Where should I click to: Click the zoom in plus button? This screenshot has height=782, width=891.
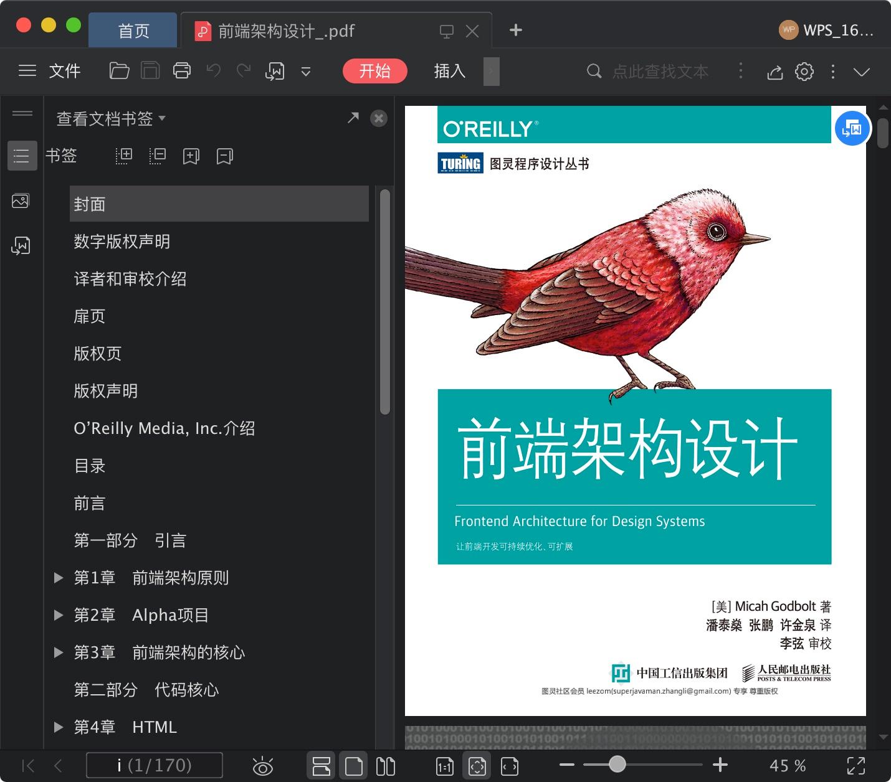coord(720,765)
